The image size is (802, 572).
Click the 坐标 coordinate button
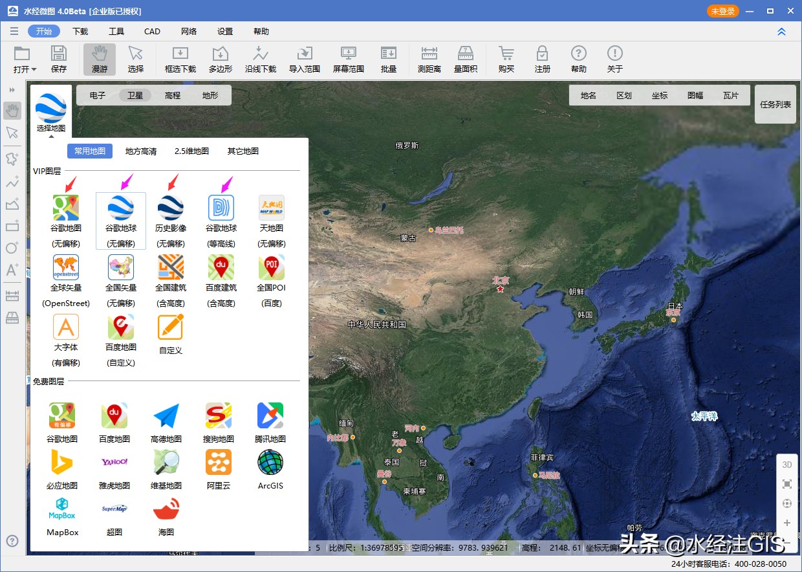click(660, 95)
